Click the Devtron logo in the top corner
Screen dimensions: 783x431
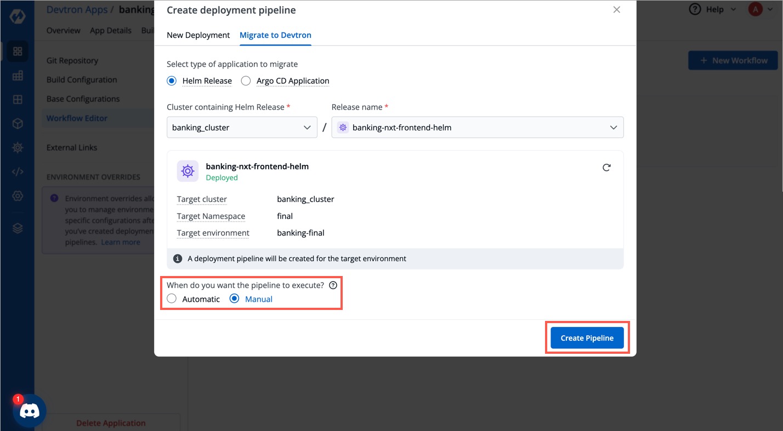18,16
